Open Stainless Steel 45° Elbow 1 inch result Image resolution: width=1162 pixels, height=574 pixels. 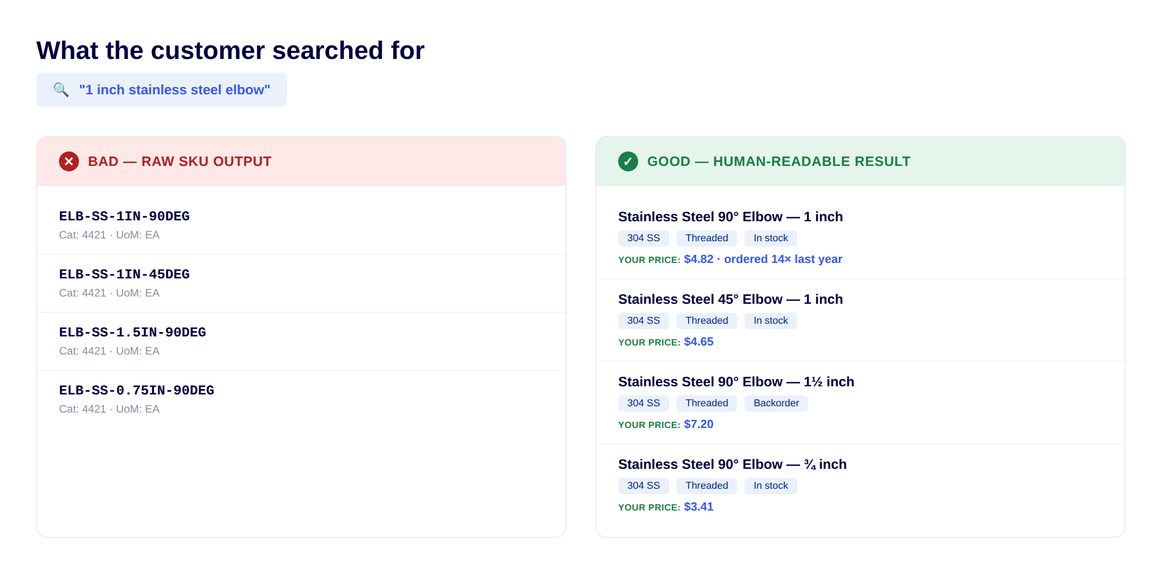pos(730,299)
